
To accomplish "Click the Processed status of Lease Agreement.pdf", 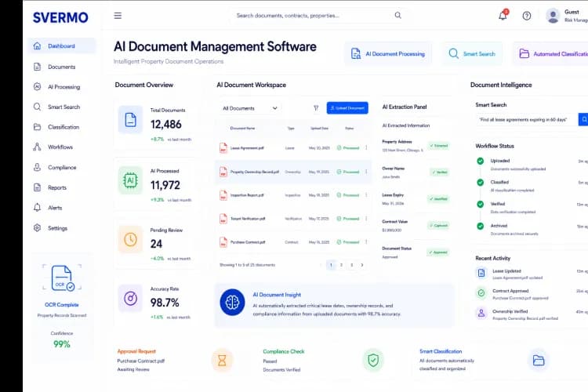I will click(348, 148).
